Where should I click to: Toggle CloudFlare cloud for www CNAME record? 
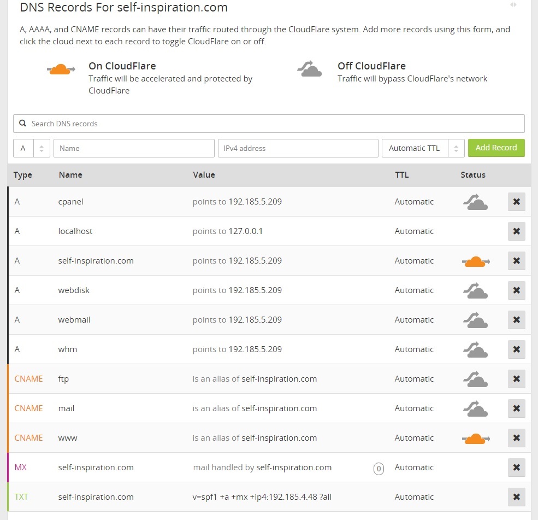tap(476, 439)
